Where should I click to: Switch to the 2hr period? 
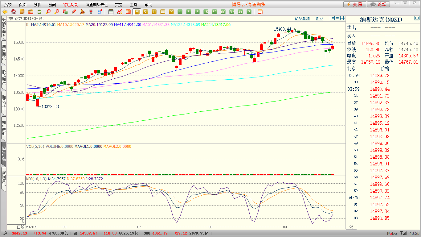[232, 12]
